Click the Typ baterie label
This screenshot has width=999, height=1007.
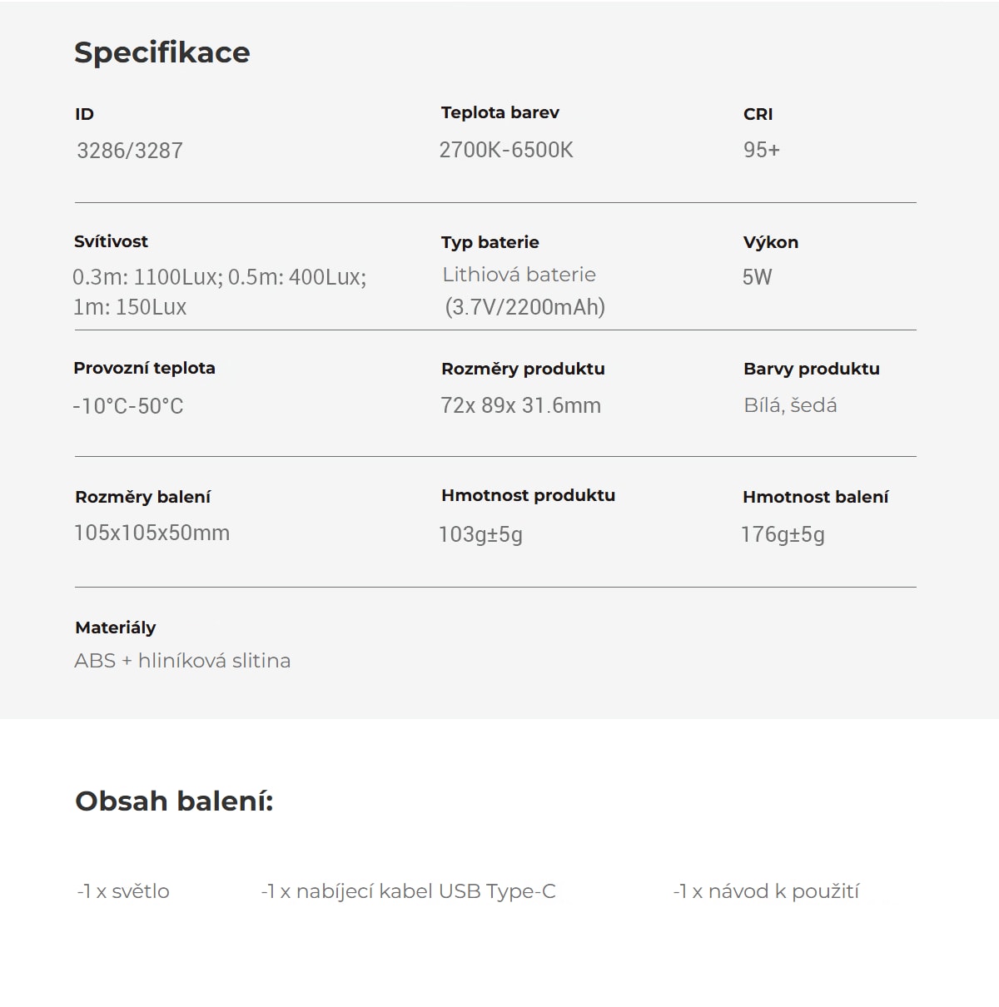click(490, 242)
